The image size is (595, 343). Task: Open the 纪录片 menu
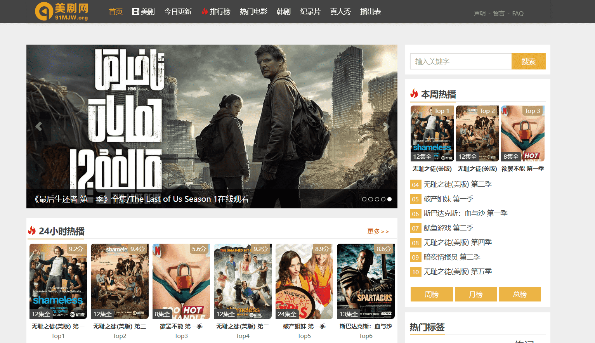click(x=310, y=12)
